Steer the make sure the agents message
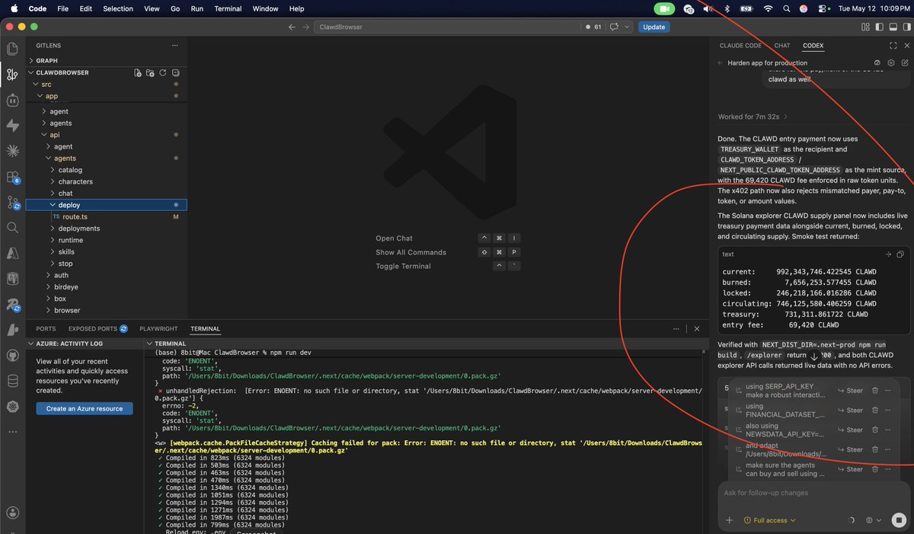 click(850, 469)
